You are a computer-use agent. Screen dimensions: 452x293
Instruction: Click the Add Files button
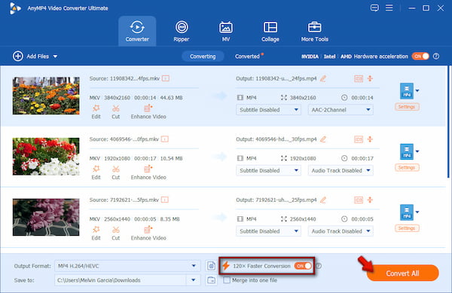click(31, 56)
